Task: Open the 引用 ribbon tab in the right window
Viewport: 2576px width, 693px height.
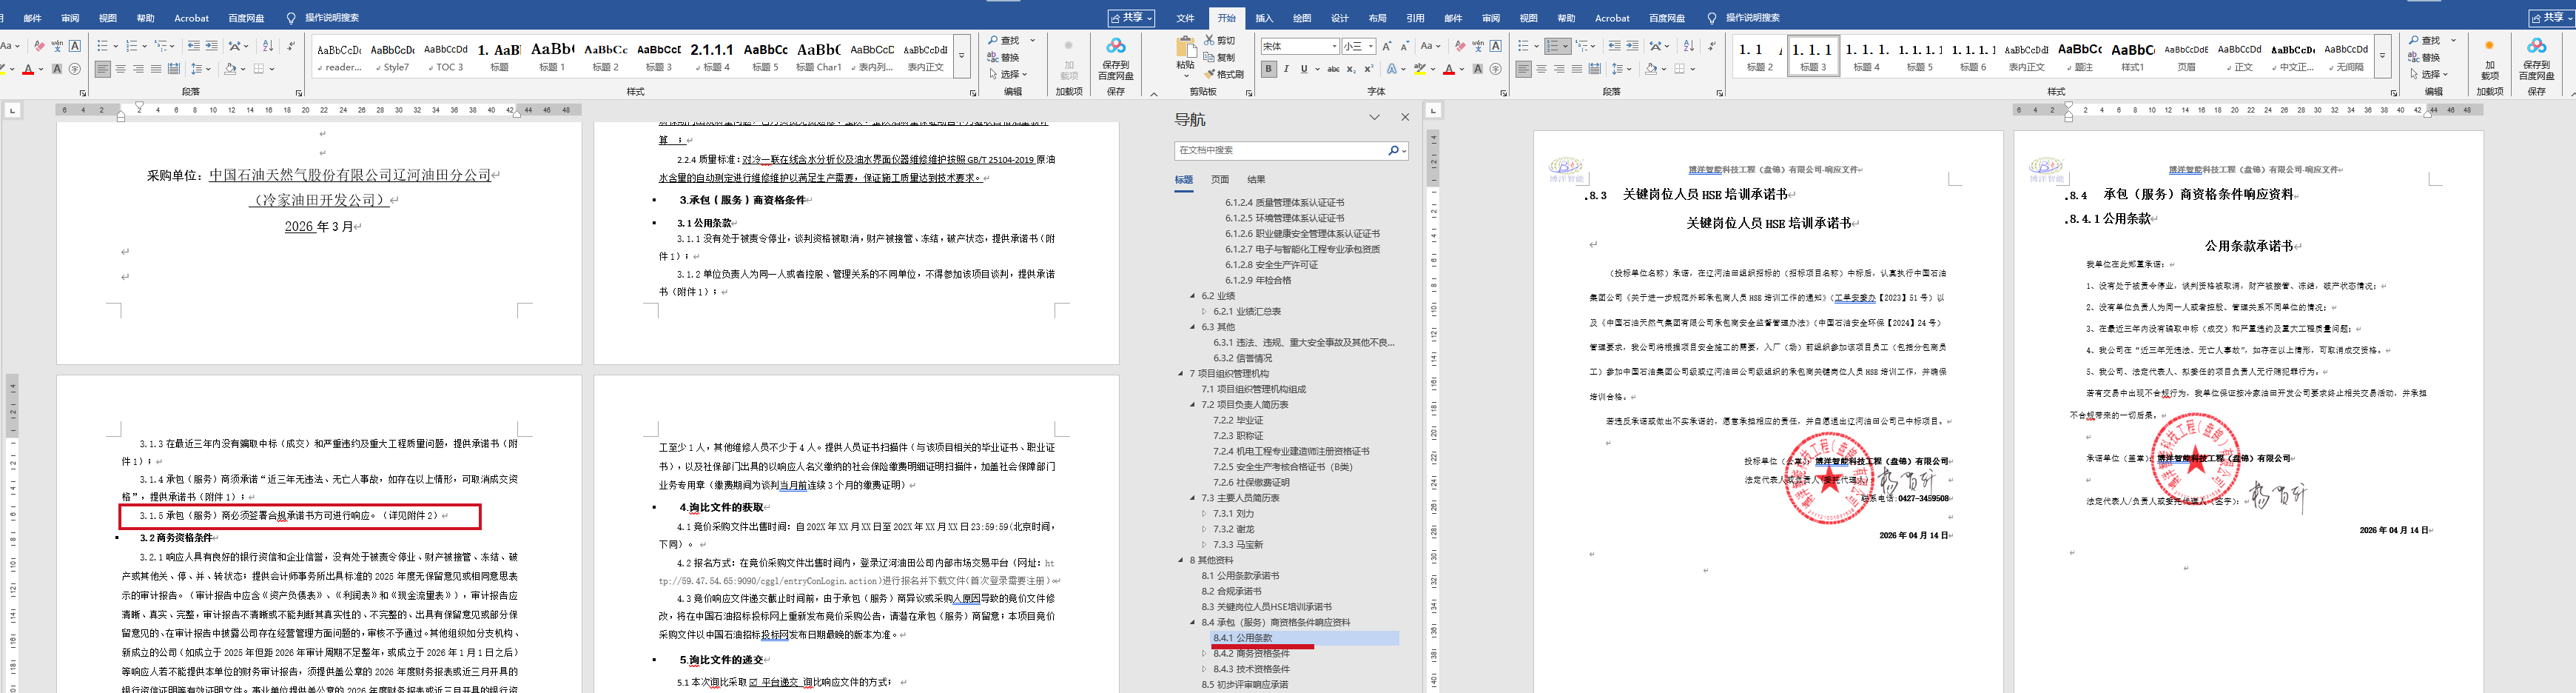Action: coord(1415,18)
